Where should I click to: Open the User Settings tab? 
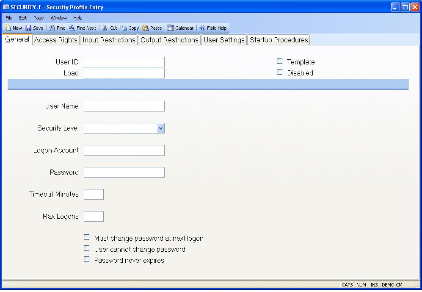coord(224,40)
